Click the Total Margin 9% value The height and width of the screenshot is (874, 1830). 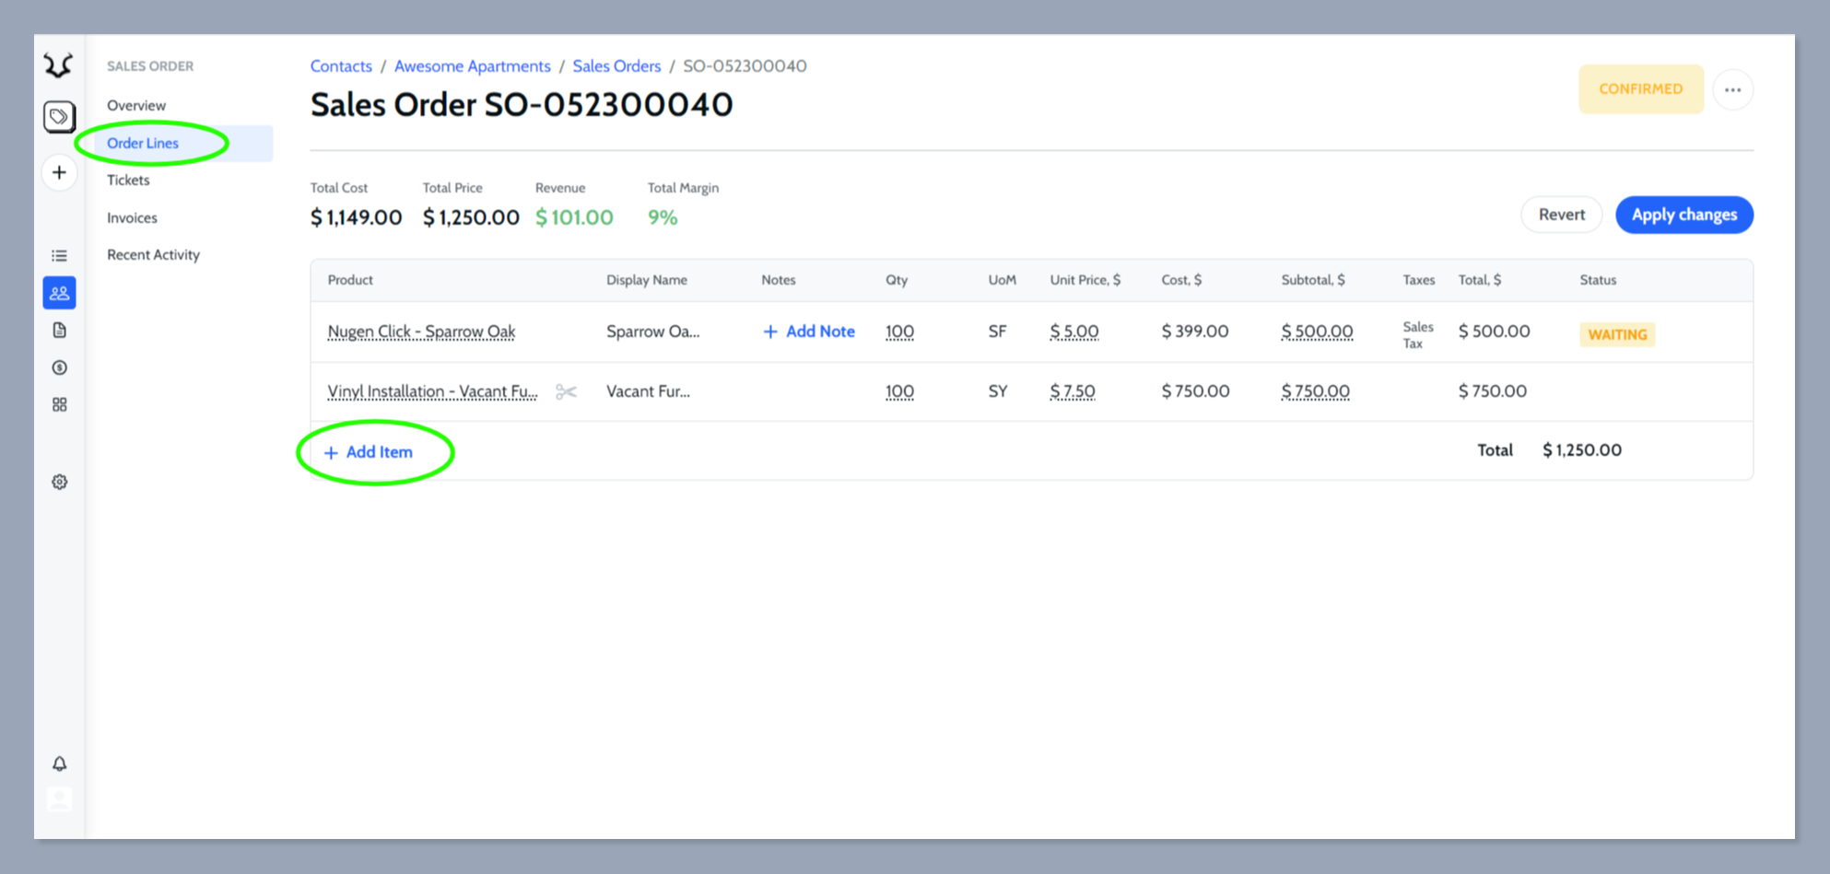click(663, 217)
